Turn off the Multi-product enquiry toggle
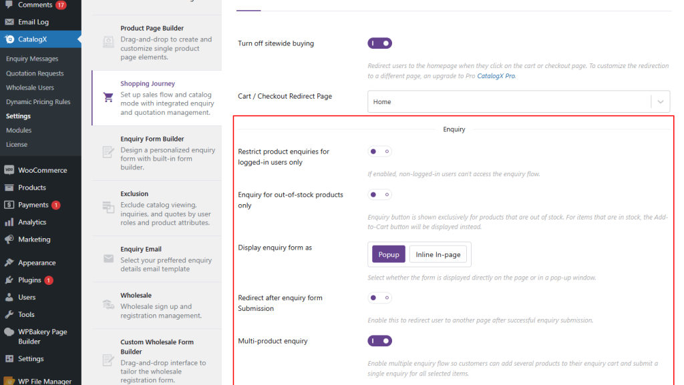This screenshot has width=684, height=385. [x=379, y=341]
